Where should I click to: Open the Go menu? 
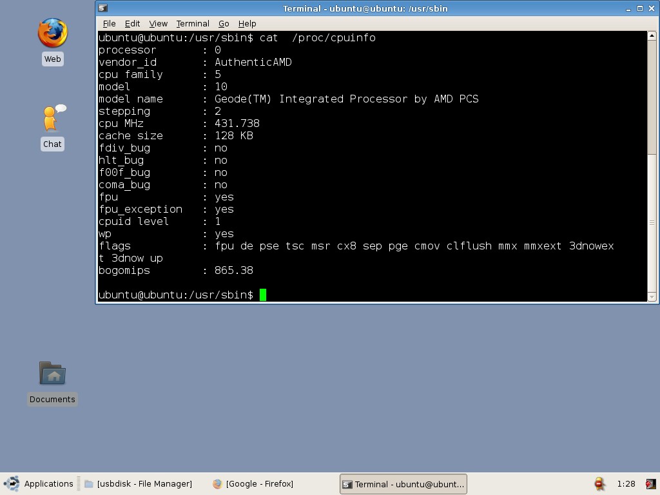(224, 23)
